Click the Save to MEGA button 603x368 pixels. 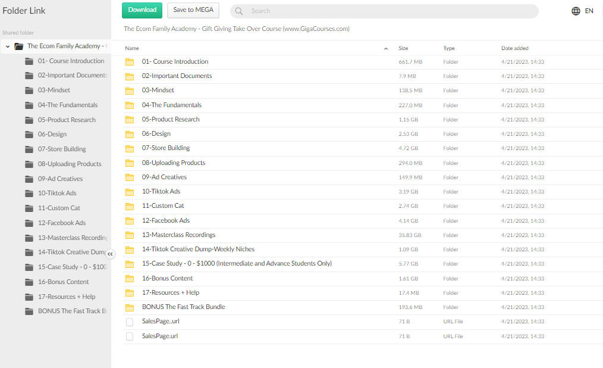point(193,10)
